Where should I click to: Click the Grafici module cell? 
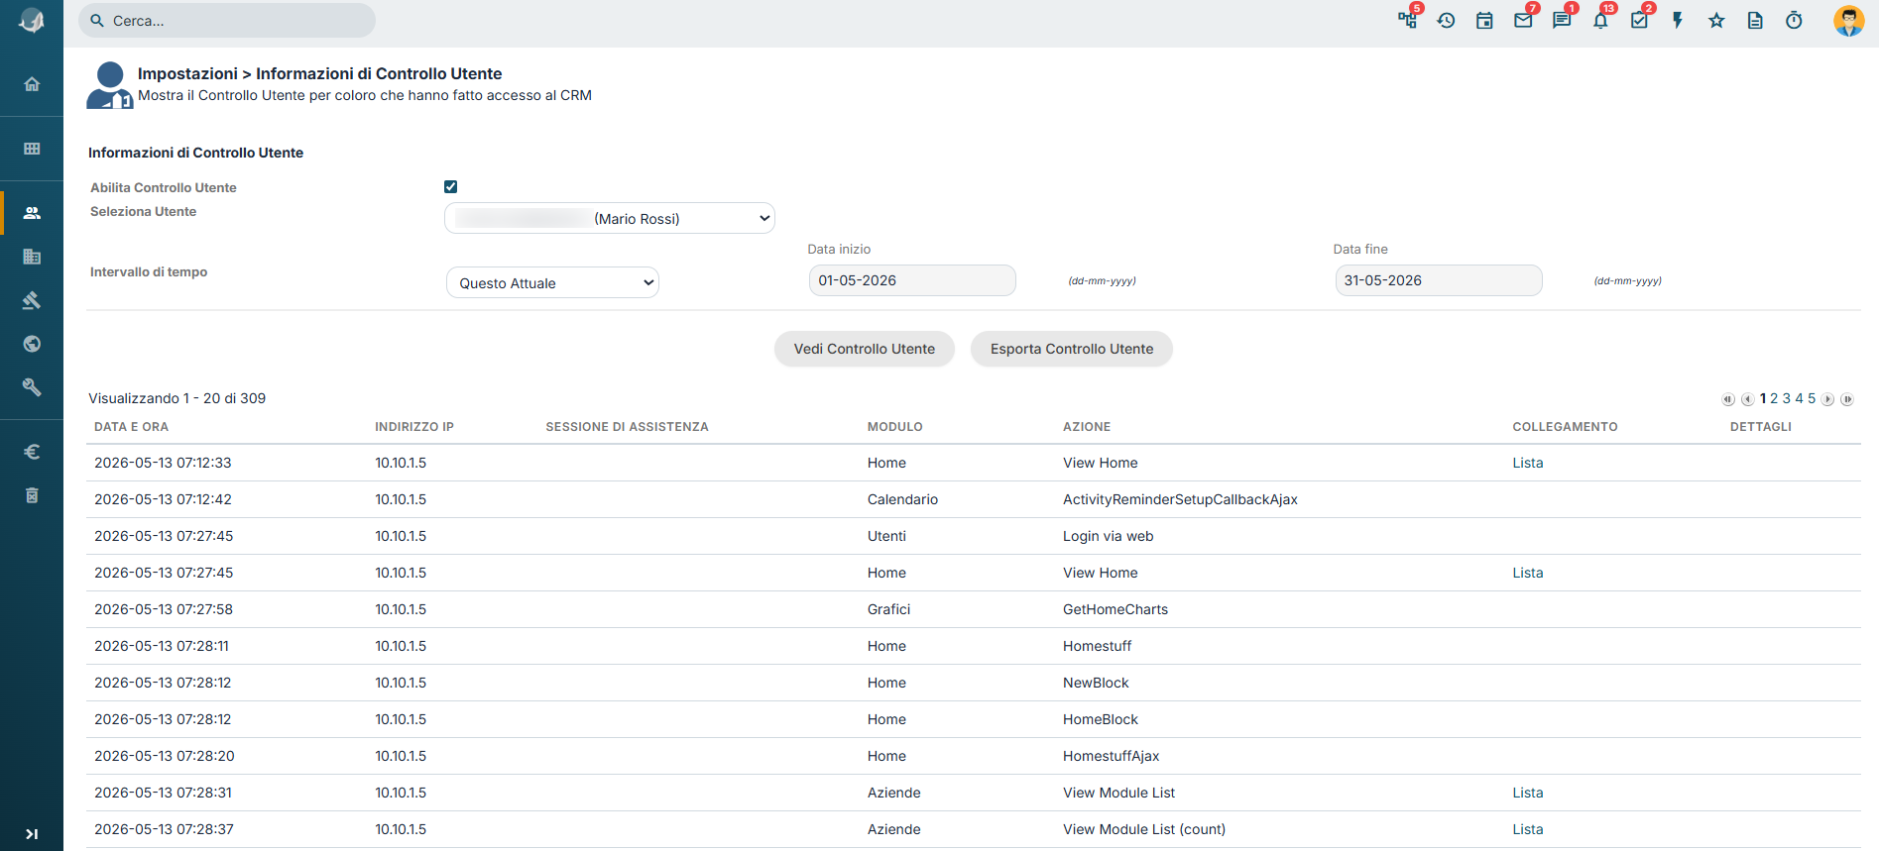(888, 609)
